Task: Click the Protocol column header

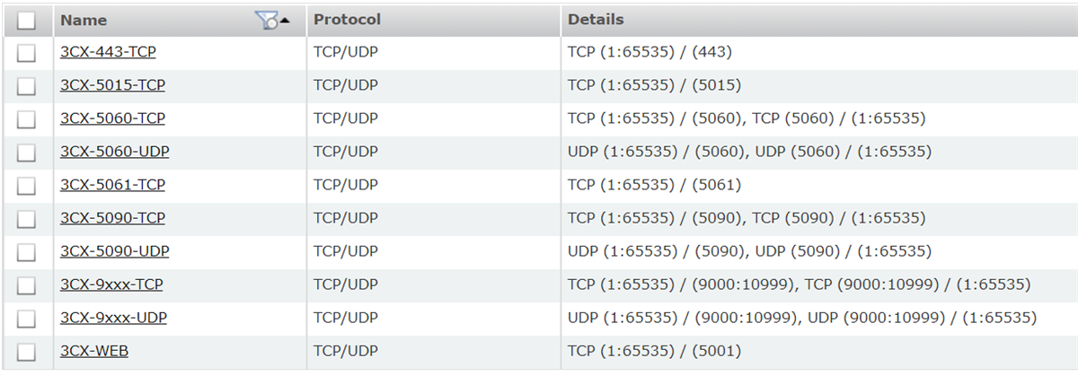Action: [x=347, y=19]
